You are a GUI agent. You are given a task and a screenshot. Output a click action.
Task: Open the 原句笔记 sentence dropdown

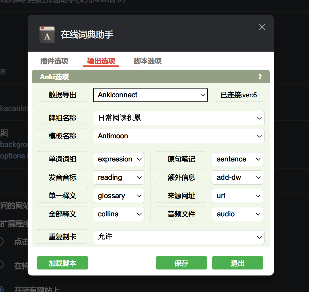[238, 159]
